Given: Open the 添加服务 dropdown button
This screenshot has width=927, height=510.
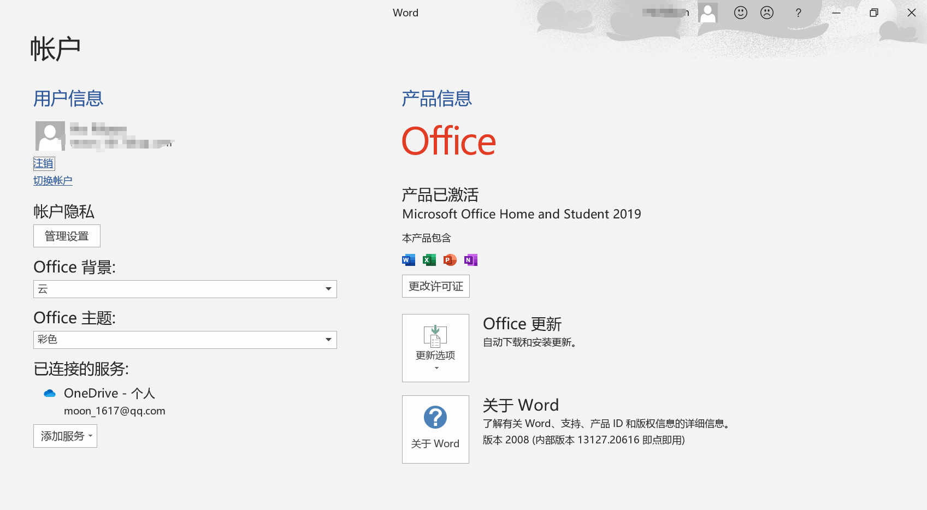Looking at the screenshot, I should coord(65,436).
